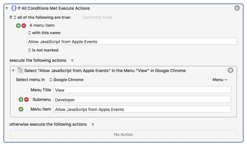Image resolution: width=247 pixels, height=147 pixels.
Task: Click the green plus beside Menu Item
Action: point(21,109)
